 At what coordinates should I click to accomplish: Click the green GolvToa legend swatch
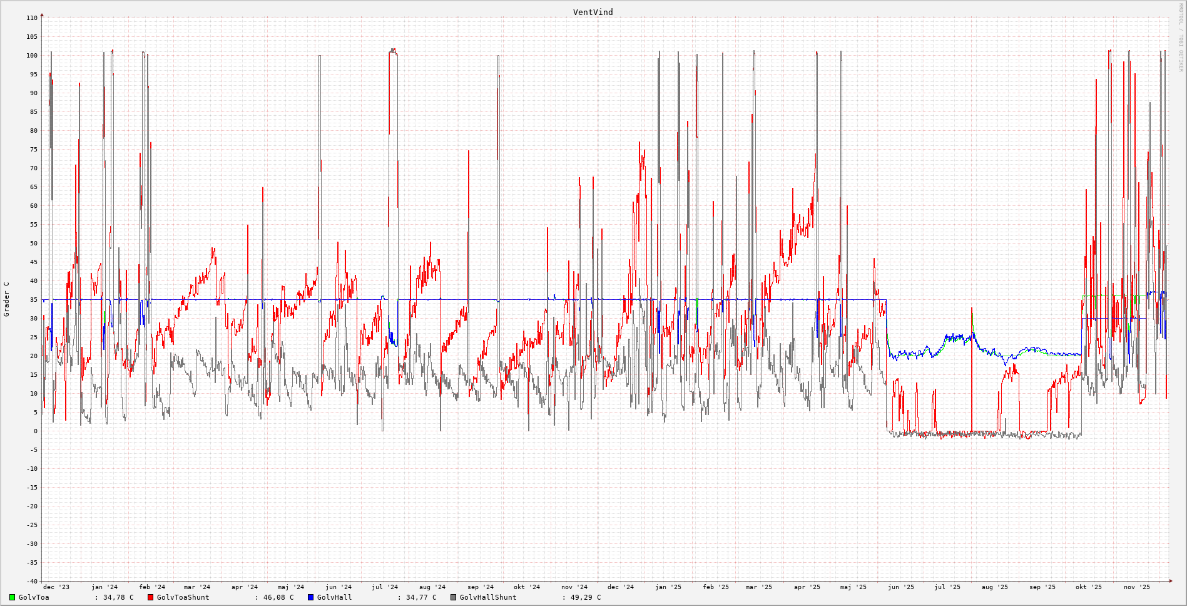pos(12,597)
